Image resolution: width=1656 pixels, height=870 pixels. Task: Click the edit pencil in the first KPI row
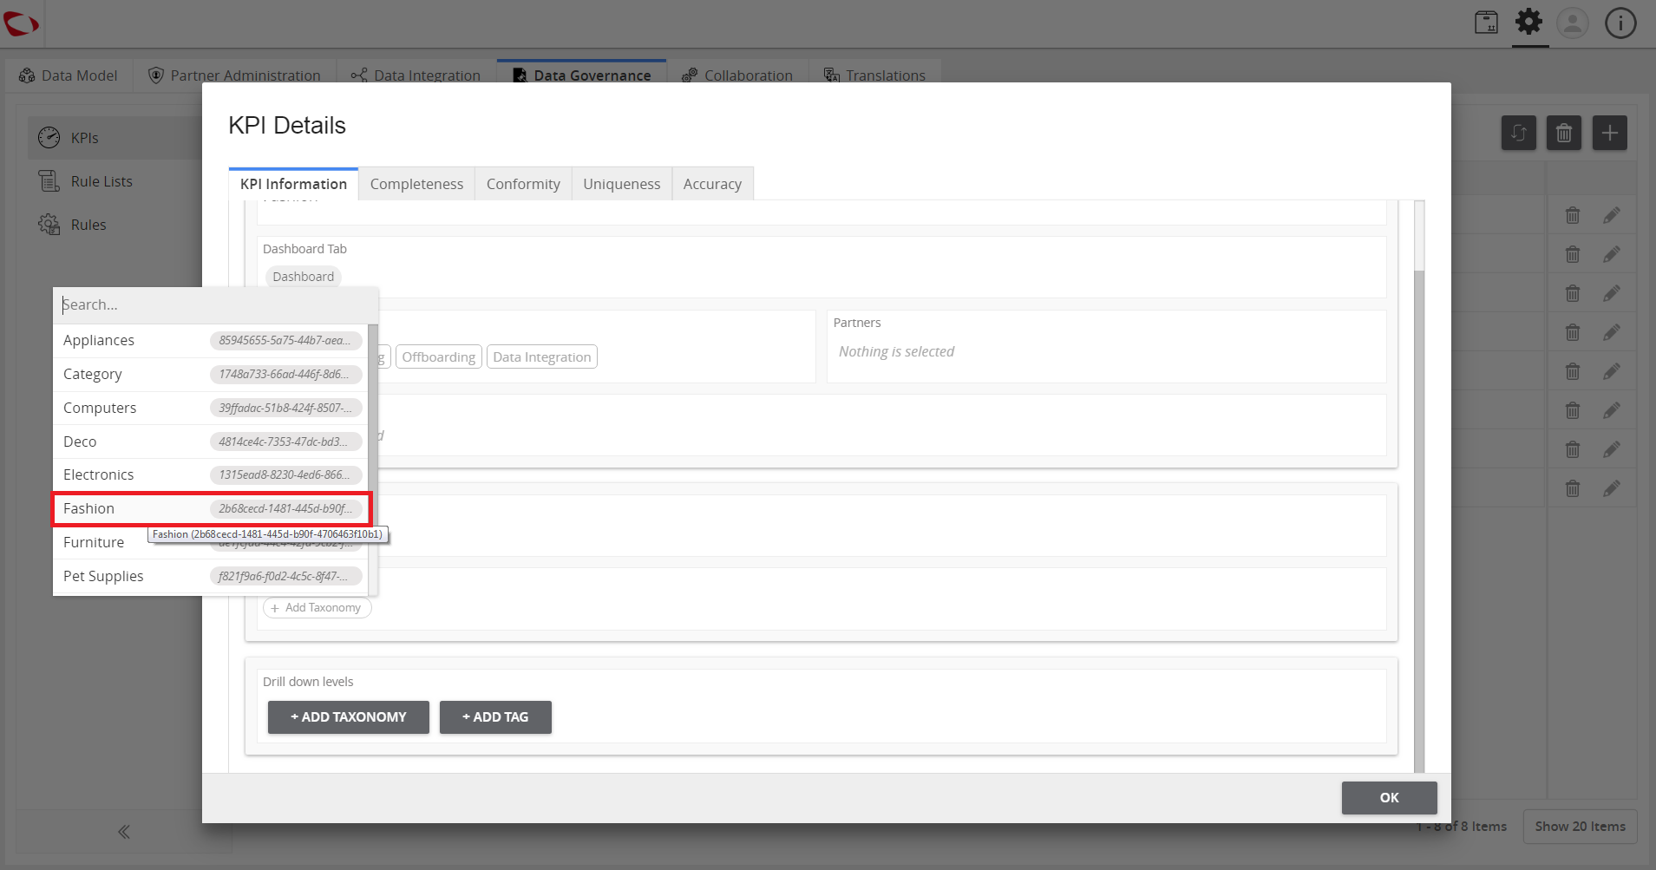(1612, 215)
